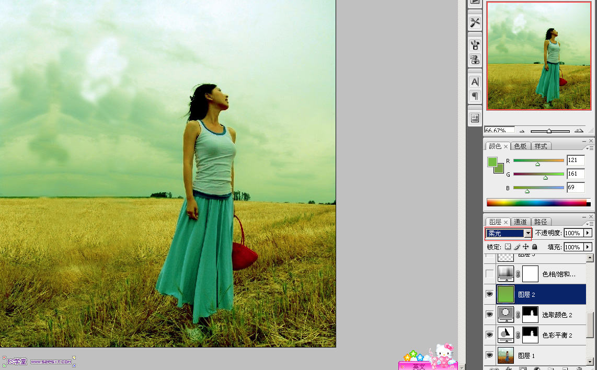
Task: Open the 柔光 blend mode dropdown
Action: pos(527,233)
